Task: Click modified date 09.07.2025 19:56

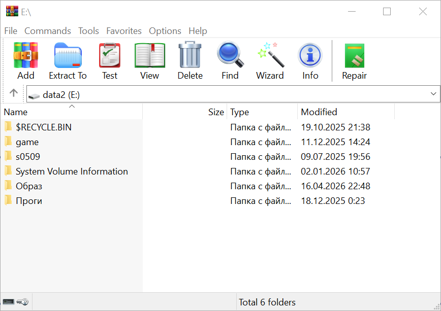Action: (x=335, y=157)
